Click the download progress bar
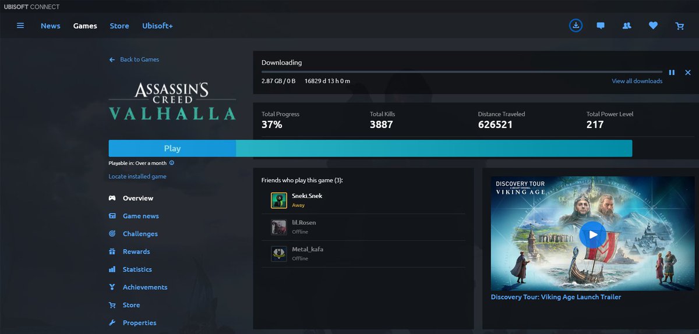The image size is (699, 334). coord(461,72)
